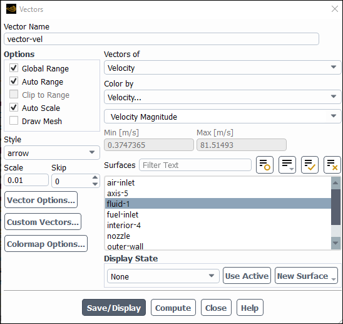Uncheck the Global Range option
This screenshot has width=343, height=324.
14,68
